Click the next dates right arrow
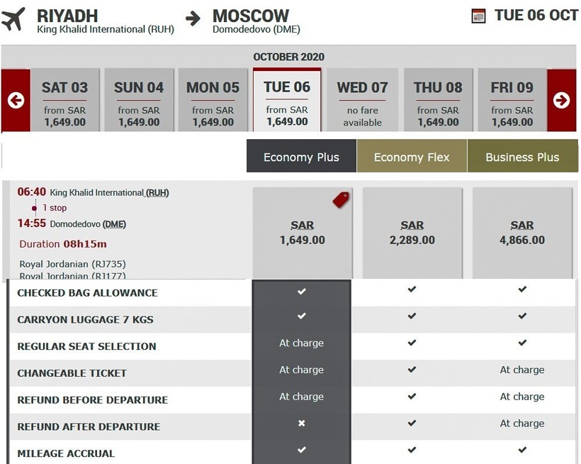The height and width of the screenshot is (464, 581). tap(561, 100)
